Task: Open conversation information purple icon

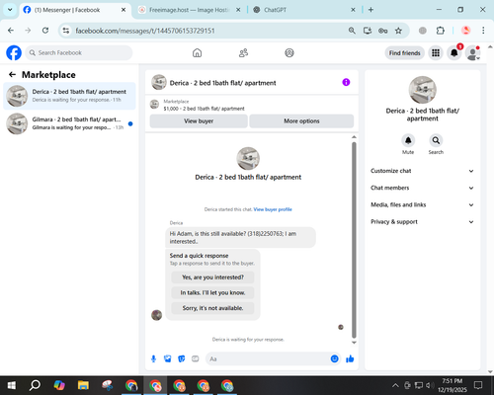Action: click(346, 82)
